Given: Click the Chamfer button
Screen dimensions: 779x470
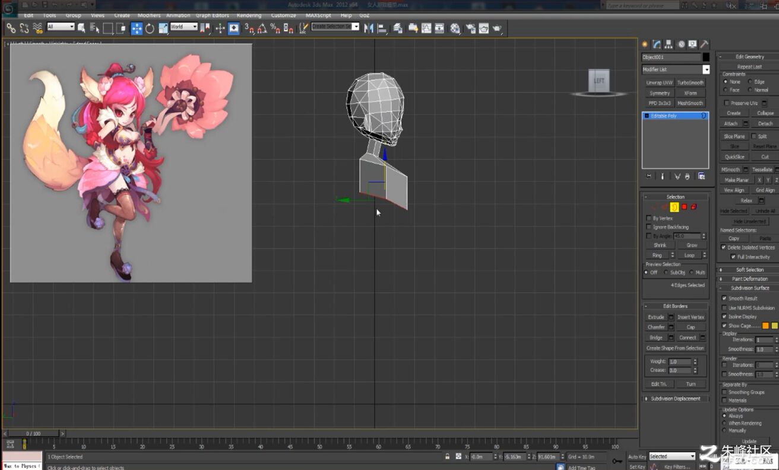Looking at the screenshot, I should pos(656,327).
